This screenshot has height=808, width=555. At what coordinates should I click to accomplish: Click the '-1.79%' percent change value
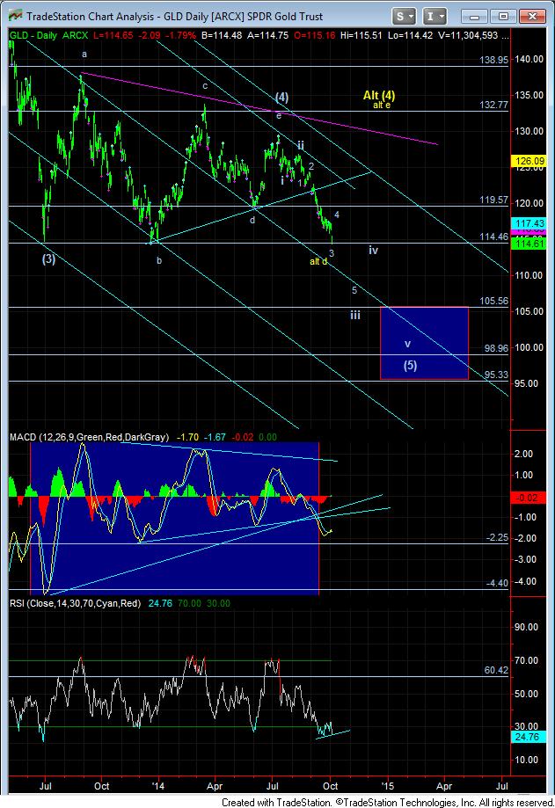pos(179,35)
